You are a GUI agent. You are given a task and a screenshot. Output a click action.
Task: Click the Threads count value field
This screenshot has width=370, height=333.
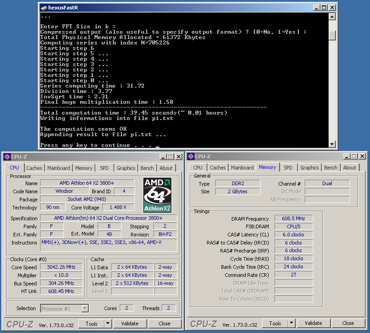pos(168,308)
